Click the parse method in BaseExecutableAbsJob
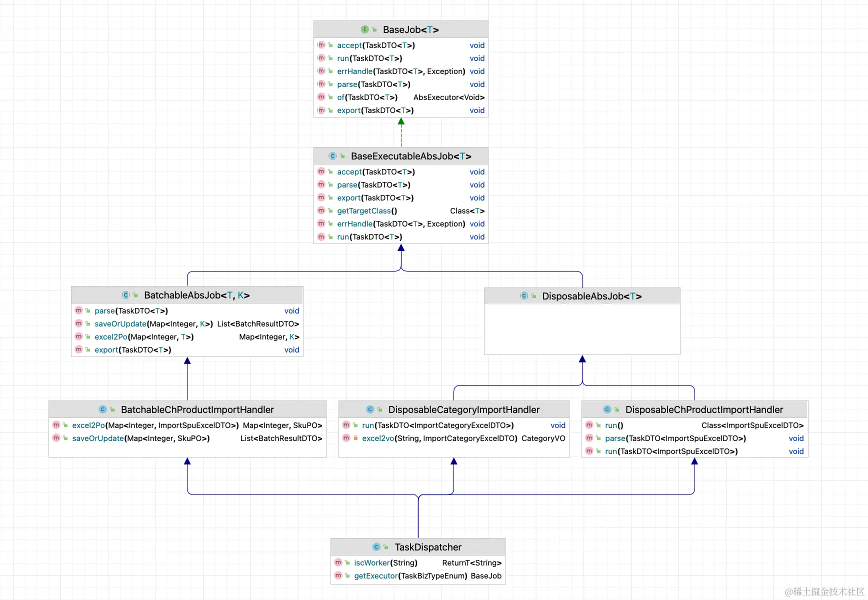The image size is (868, 600). coord(373,184)
